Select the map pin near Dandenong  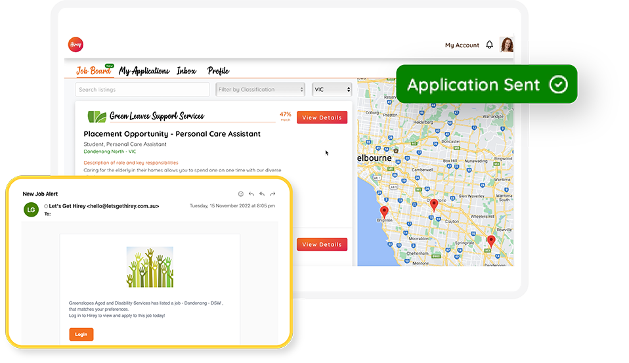(x=490, y=242)
